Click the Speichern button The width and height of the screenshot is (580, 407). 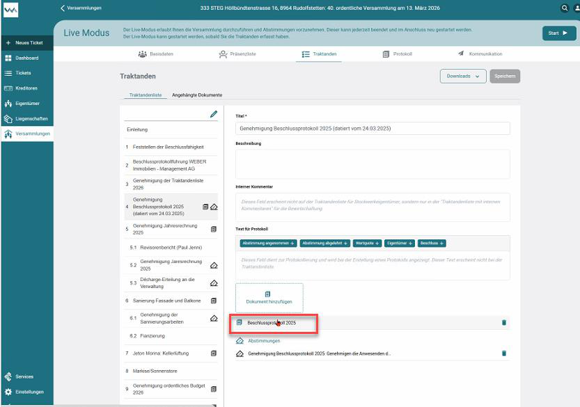click(505, 76)
